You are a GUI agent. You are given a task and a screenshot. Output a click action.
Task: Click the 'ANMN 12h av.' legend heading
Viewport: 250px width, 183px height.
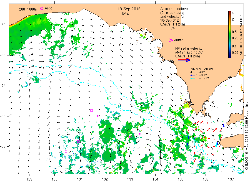[x=202, y=69]
